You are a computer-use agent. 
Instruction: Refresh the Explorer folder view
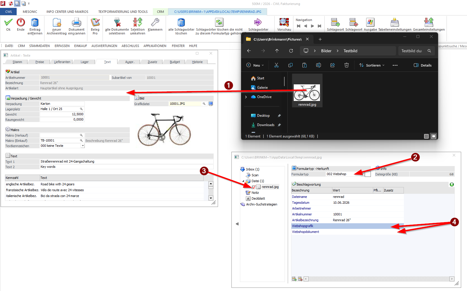click(x=291, y=51)
